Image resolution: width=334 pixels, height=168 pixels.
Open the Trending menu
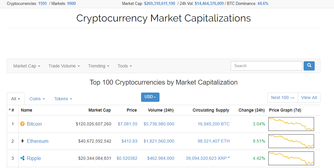(99, 66)
